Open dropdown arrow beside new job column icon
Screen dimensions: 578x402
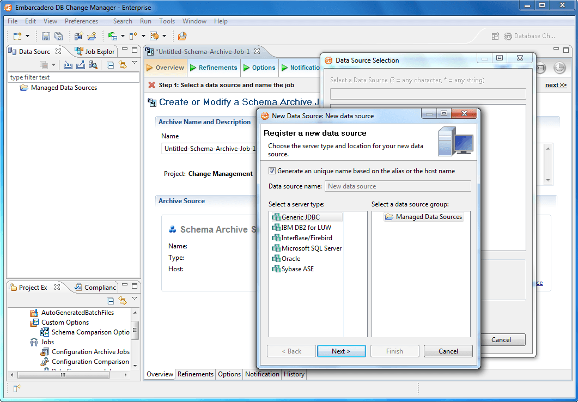click(143, 36)
